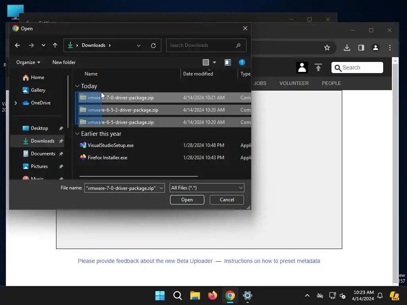Toggle Chrome side panel icon
The height and width of the screenshot is (305, 407).
[x=361, y=48]
